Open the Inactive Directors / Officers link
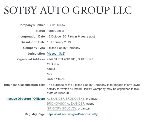 pyautogui.click(x=25, y=99)
